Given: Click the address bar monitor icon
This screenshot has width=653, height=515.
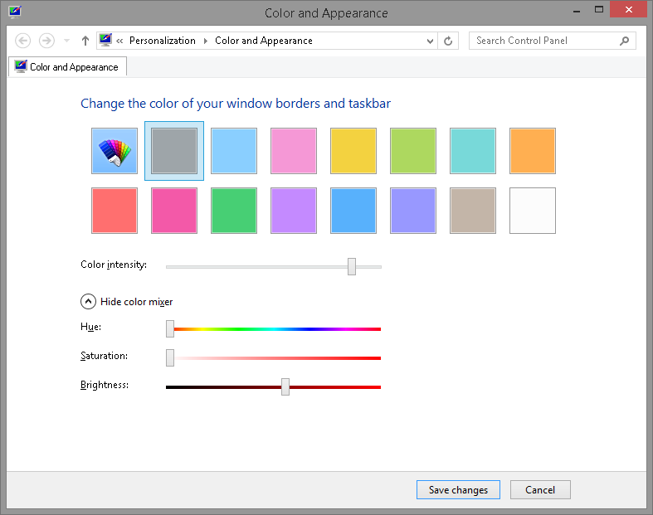Looking at the screenshot, I should (105, 40).
